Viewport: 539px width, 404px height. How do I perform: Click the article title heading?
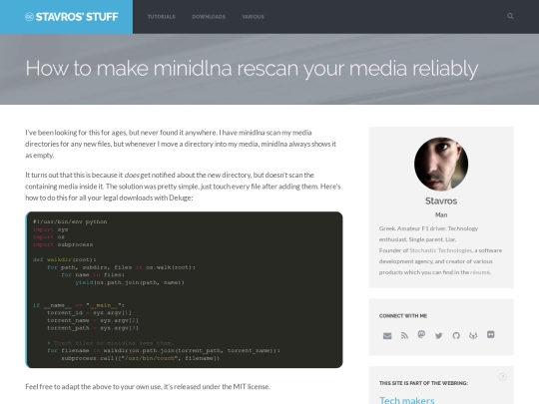coord(252,69)
